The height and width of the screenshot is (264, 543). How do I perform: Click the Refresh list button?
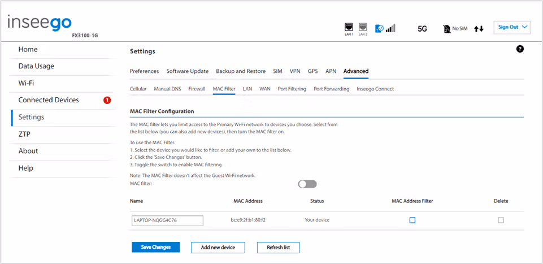point(278,248)
